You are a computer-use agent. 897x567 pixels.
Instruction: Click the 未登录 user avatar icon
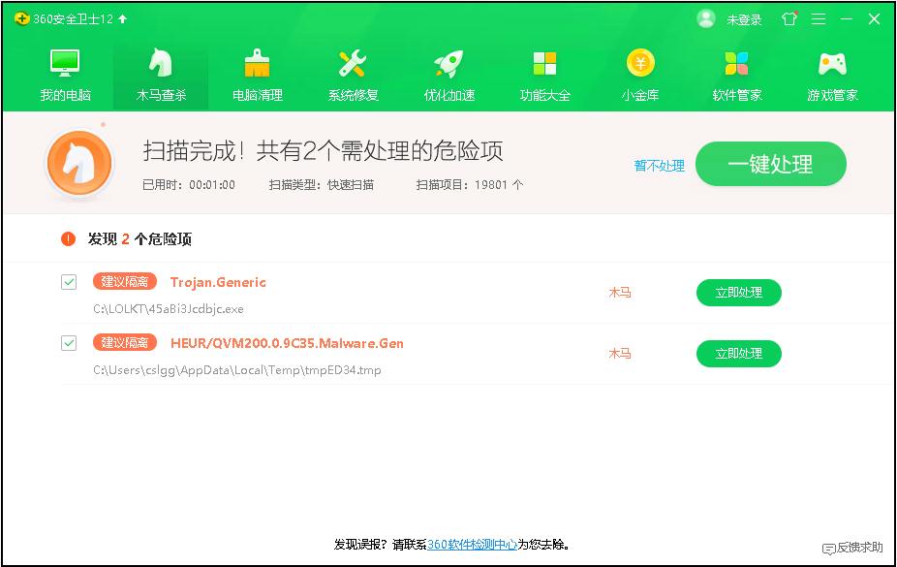tap(705, 18)
